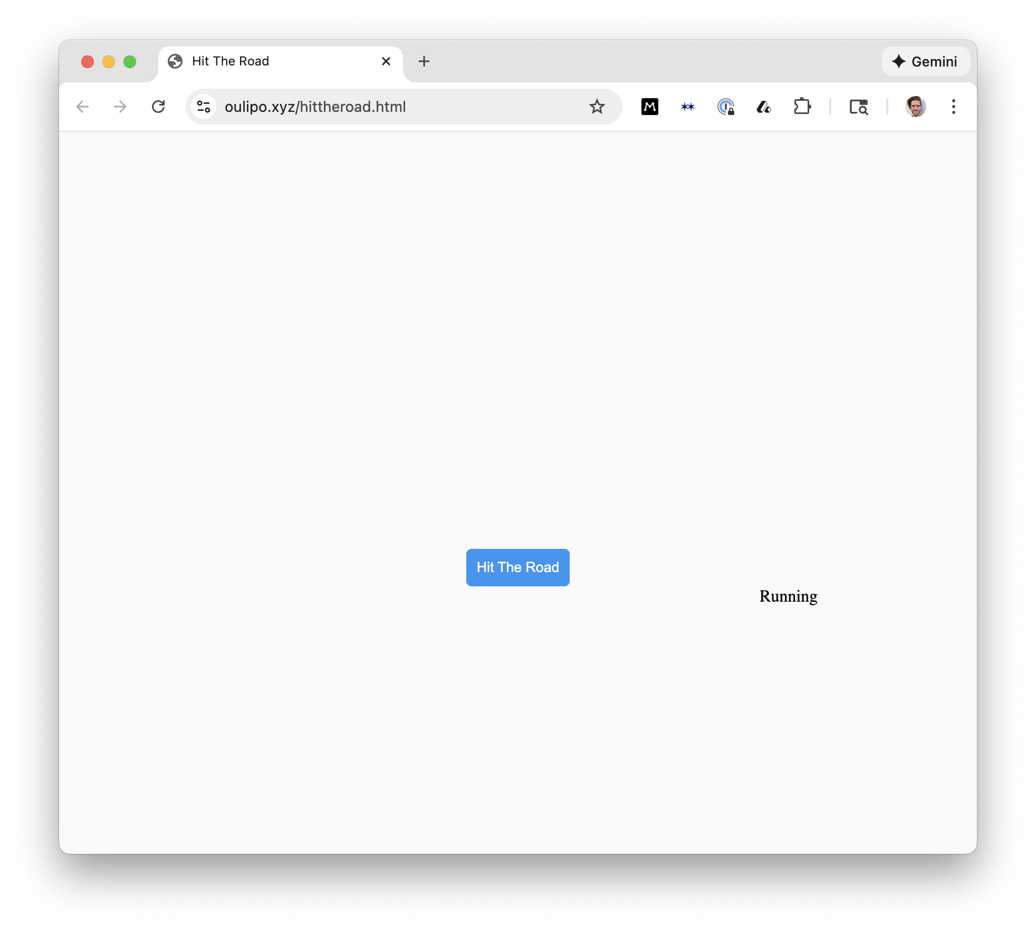
Task: Open the Chrome profile avatar
Action: [915, 107]
